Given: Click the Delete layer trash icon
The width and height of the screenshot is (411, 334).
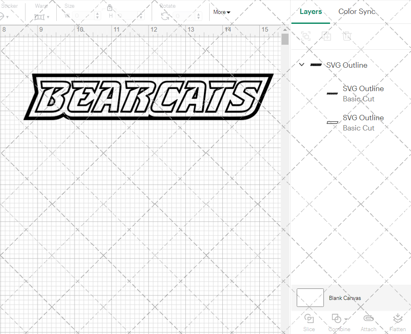Looking at the screenshot, I should 347,37.
